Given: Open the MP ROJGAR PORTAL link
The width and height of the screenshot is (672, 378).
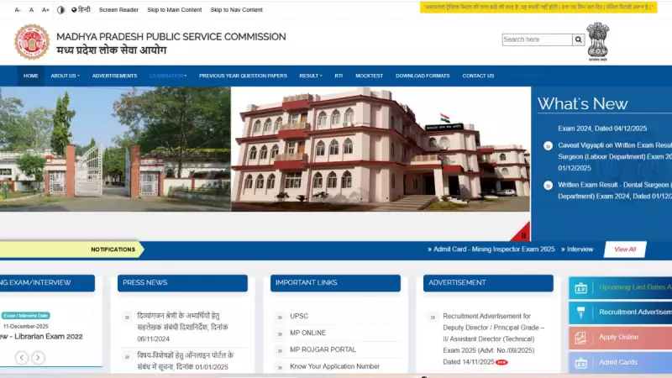Looking at the screenshot, I should 323,349.
